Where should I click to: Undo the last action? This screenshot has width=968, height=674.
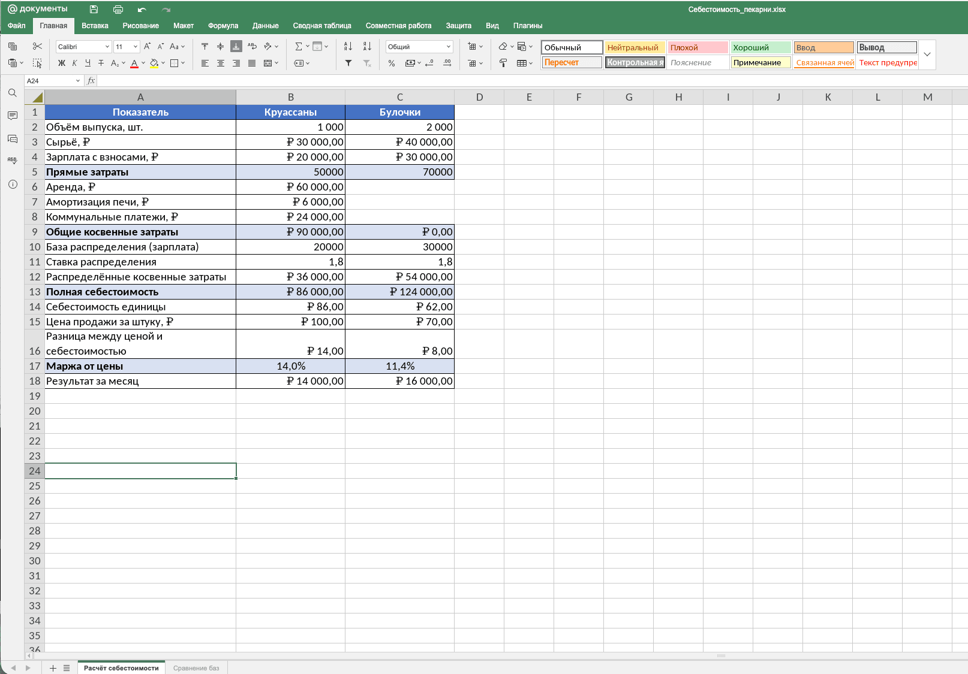pos(142,9)
